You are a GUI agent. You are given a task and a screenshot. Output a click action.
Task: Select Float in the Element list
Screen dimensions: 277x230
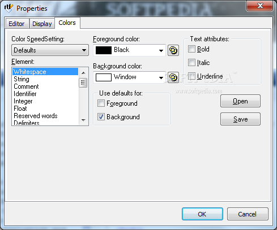45,109
